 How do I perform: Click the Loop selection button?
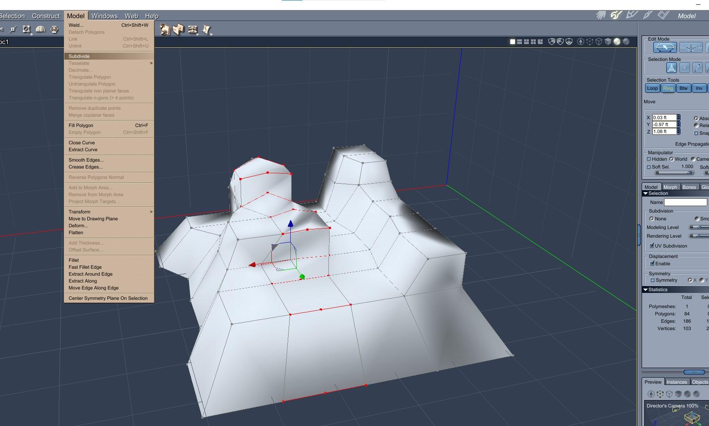click(652, 88)
